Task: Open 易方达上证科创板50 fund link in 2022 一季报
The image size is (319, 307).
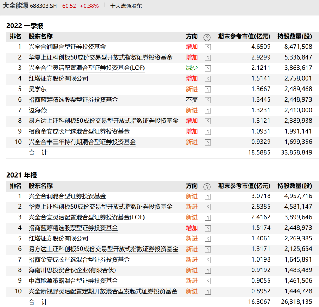Action: click(x=104, y=121)
